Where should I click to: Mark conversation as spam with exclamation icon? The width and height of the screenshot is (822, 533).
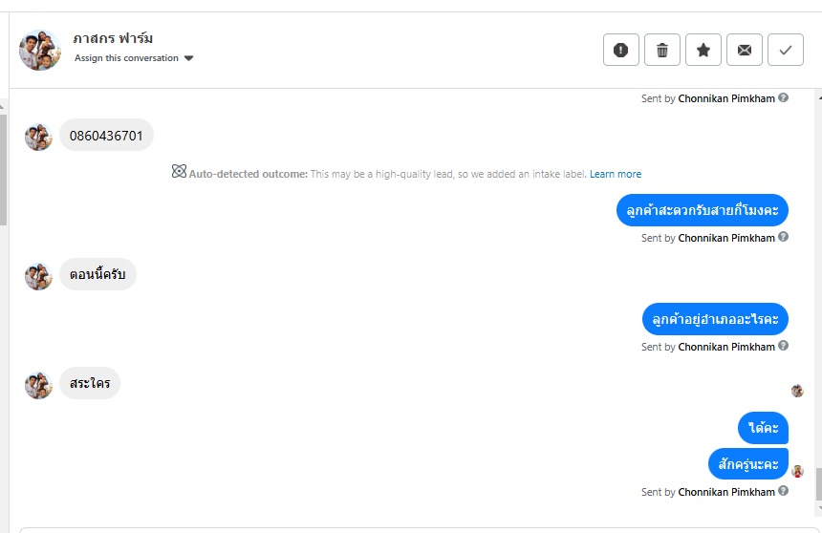coord(621,50)
